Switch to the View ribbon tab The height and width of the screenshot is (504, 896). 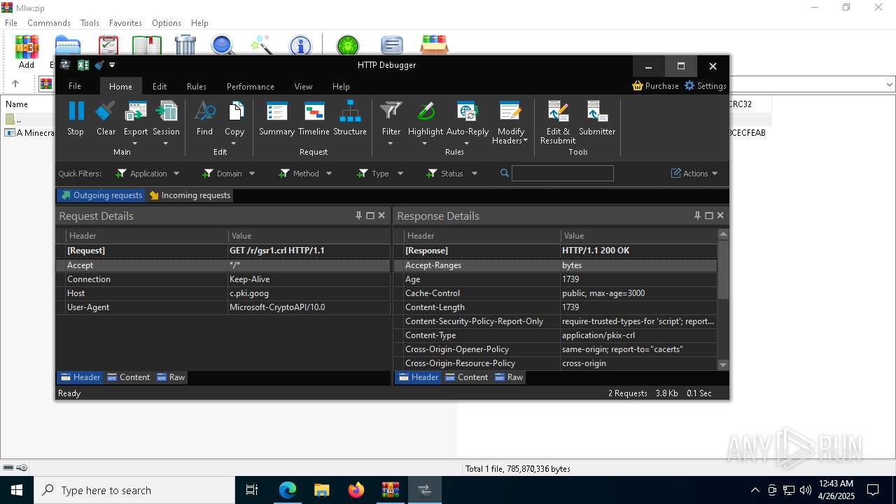303,86
